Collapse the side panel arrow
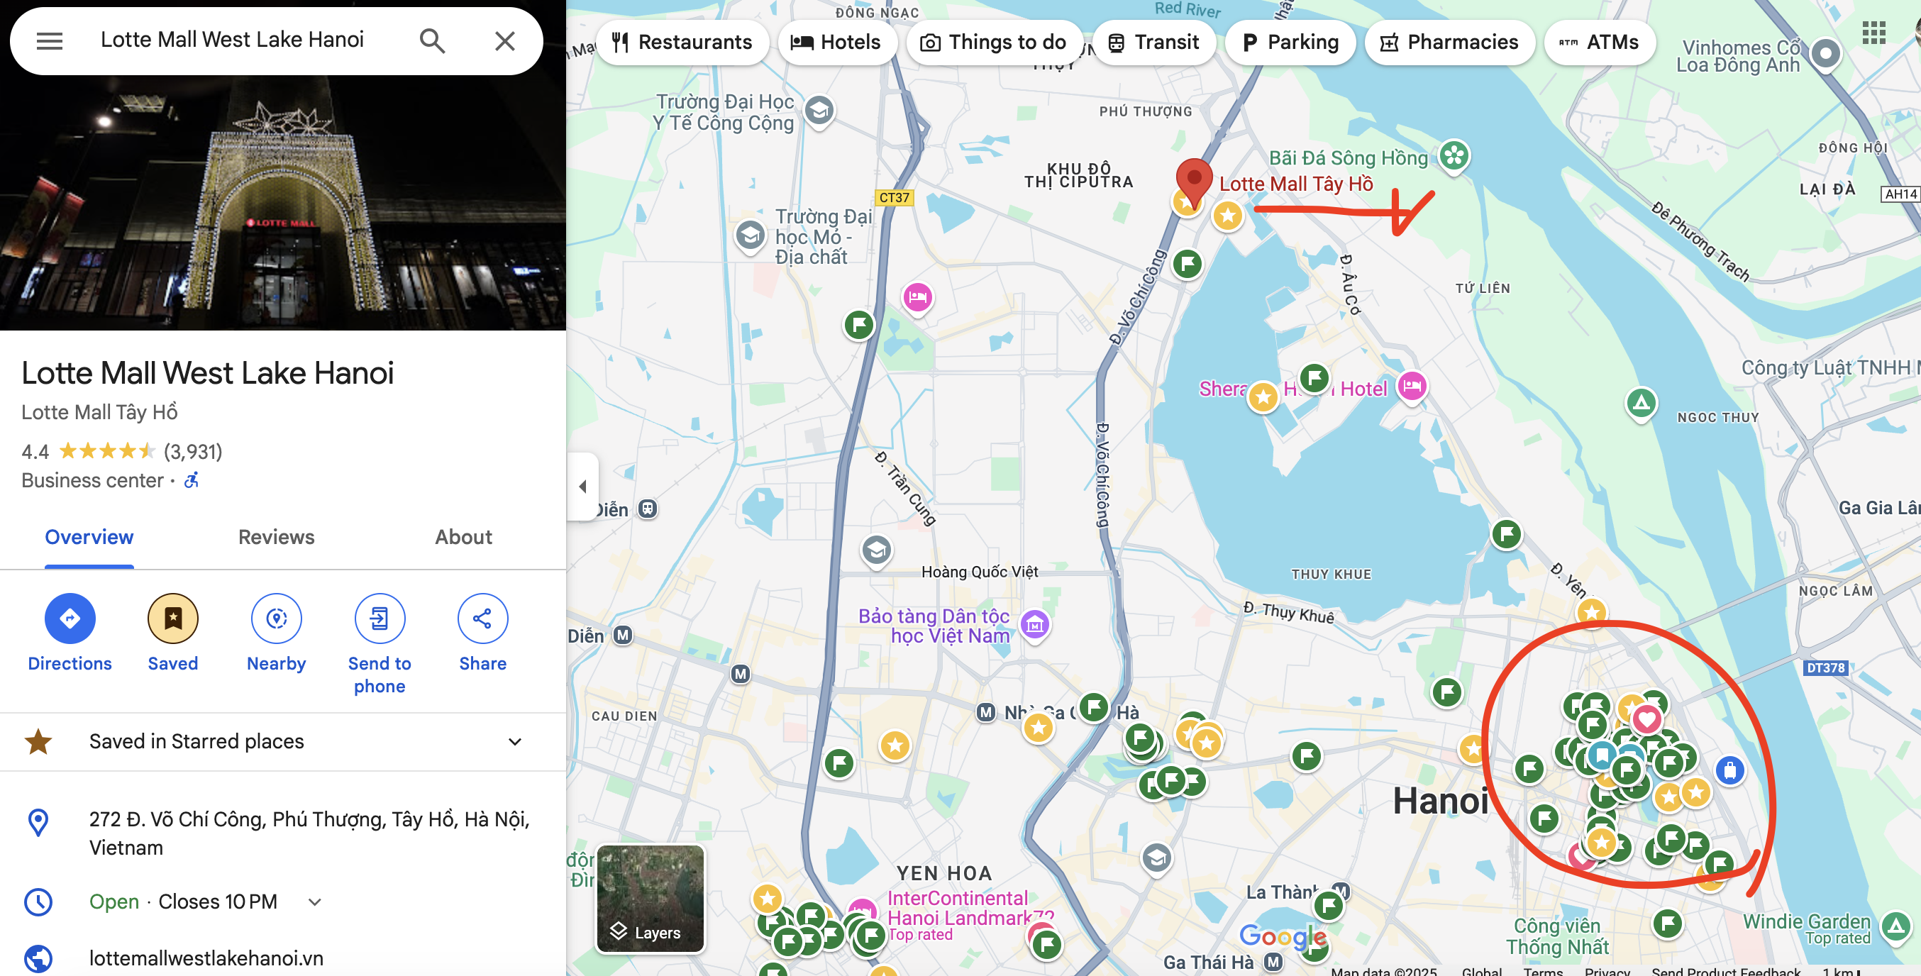 click(x=582, y=486)
